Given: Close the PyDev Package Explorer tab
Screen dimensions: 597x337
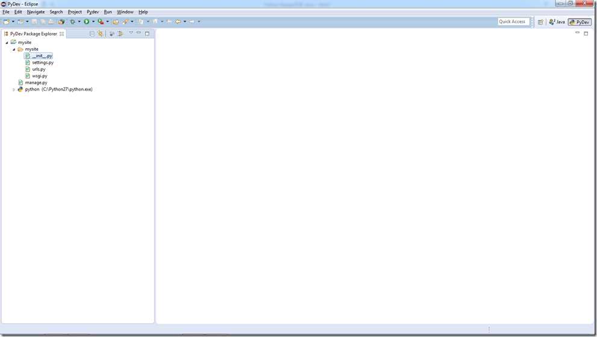Looking at the screenshot, I should point(61,34).
